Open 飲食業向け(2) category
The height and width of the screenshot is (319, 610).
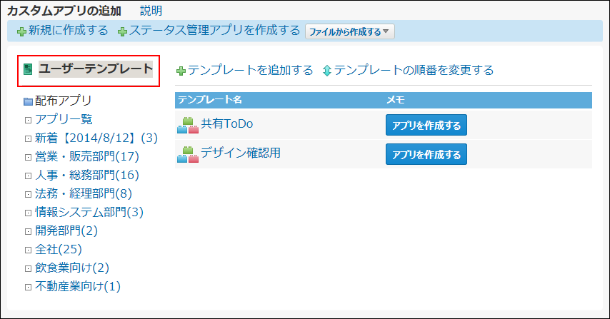pos(72,268)
